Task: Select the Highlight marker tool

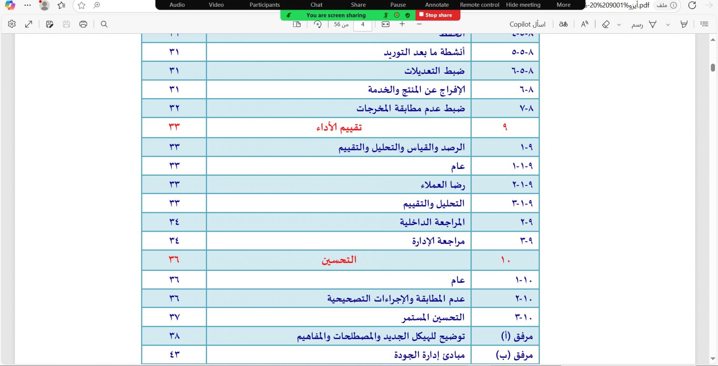Action: [x=684, y=24]
